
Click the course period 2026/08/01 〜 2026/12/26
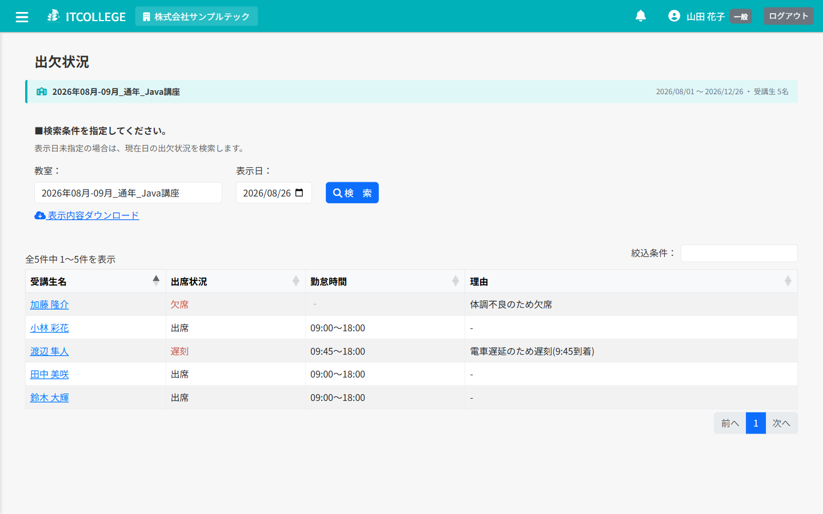point(700,91)
